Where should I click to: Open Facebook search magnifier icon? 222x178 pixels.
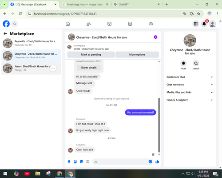[15, 24]
